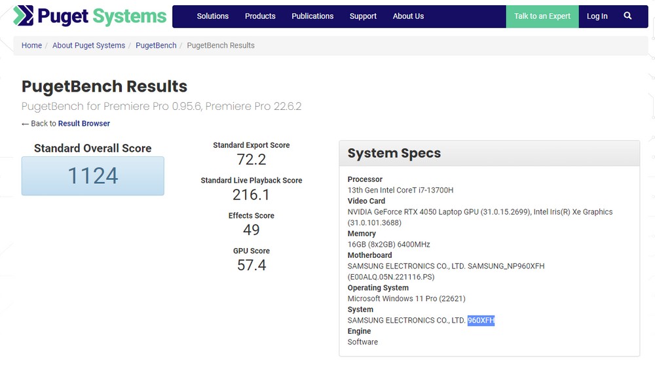Click the highlighted 960XFH text
Viewport: 655px width, 373px height.
click(481, 321)
